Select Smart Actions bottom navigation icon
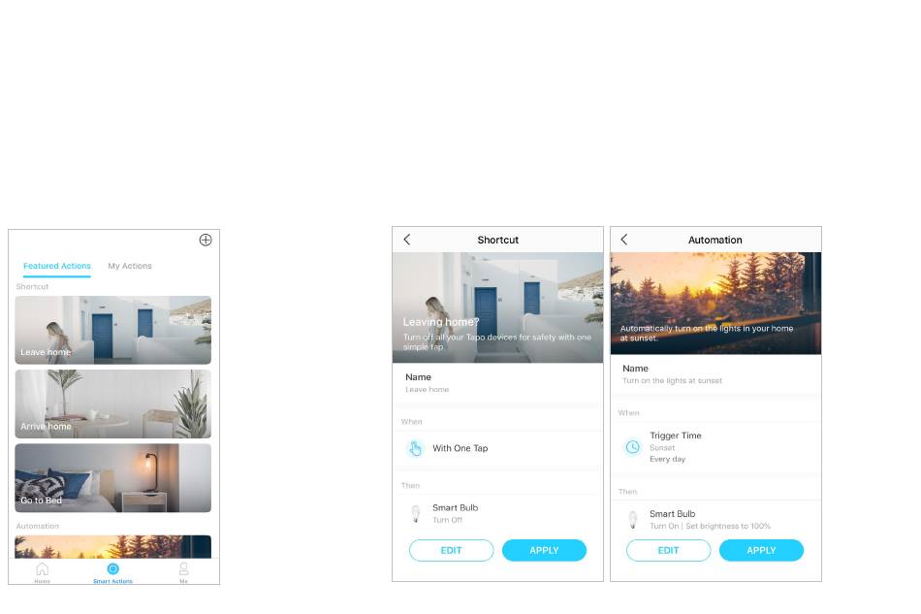Viewport: 921px width, 614px height. [112, 568]
